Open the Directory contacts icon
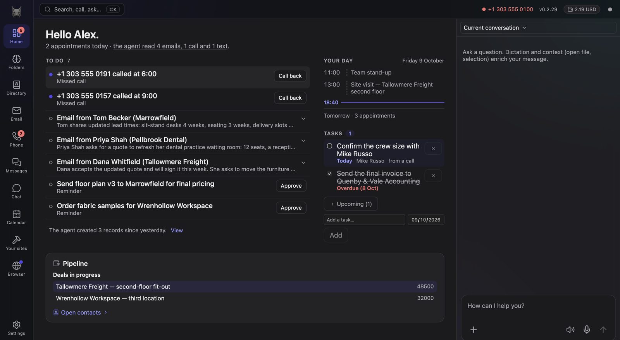Image resolution: width=620 pixels, height=340 pixels. pos(16,85)
